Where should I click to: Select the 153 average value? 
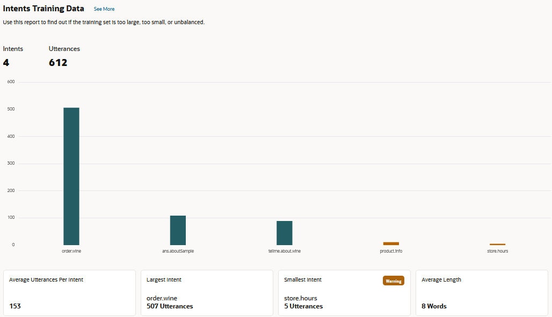pyautogui.click(x=15, y=306)
